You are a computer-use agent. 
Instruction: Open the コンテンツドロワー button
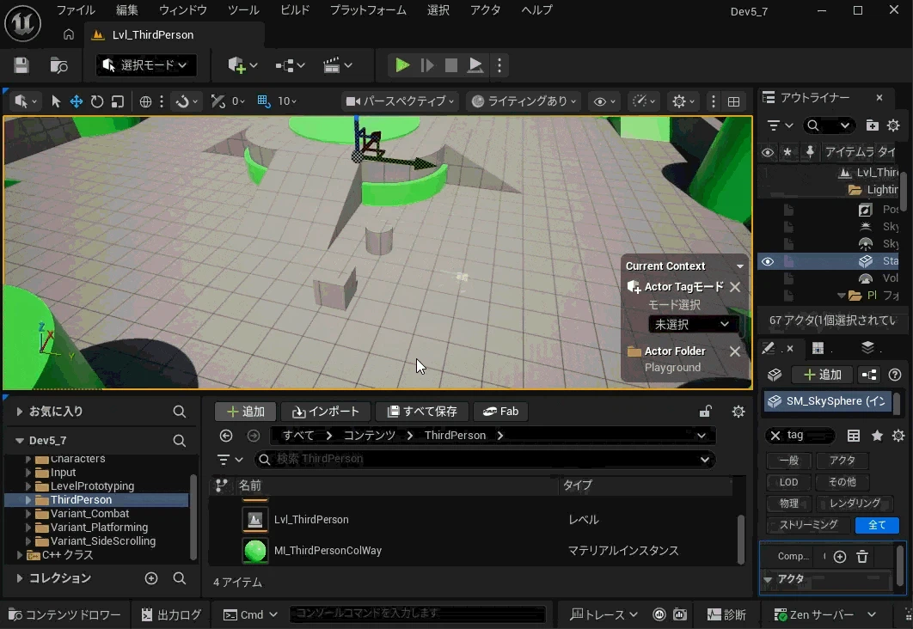point(64,614)
